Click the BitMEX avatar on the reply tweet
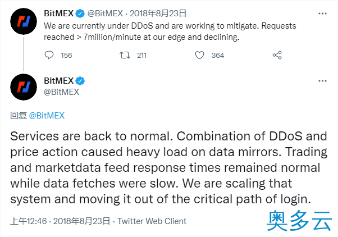Image resolution: width=338 pixels, height=237 pixels. tap(24, 87)
